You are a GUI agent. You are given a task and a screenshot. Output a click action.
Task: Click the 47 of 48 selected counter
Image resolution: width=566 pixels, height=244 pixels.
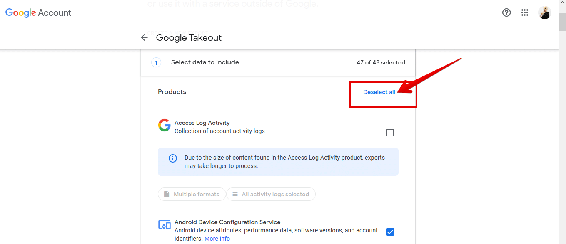381,62
